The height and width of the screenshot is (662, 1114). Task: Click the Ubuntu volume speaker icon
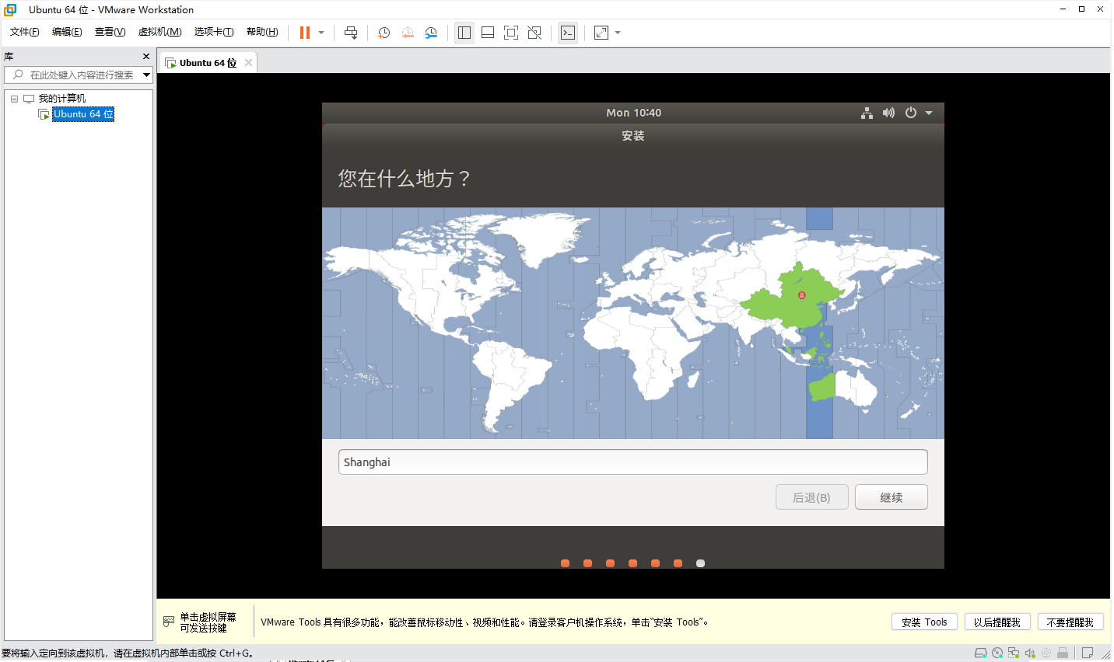click(x=888, y=113)
